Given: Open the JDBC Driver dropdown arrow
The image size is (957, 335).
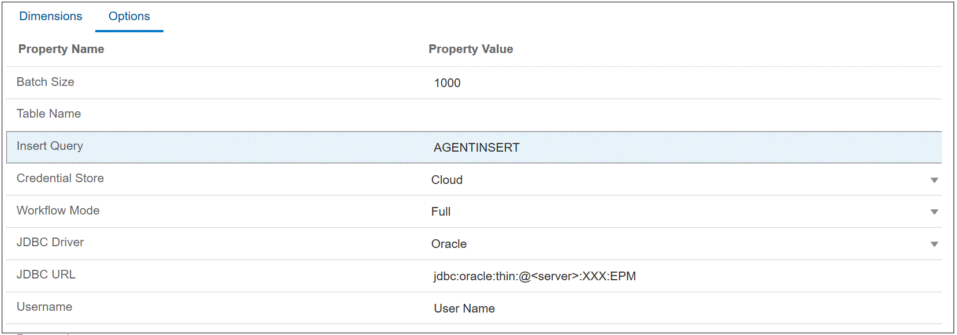Looking at the screenshot, I should coord(934,244).
